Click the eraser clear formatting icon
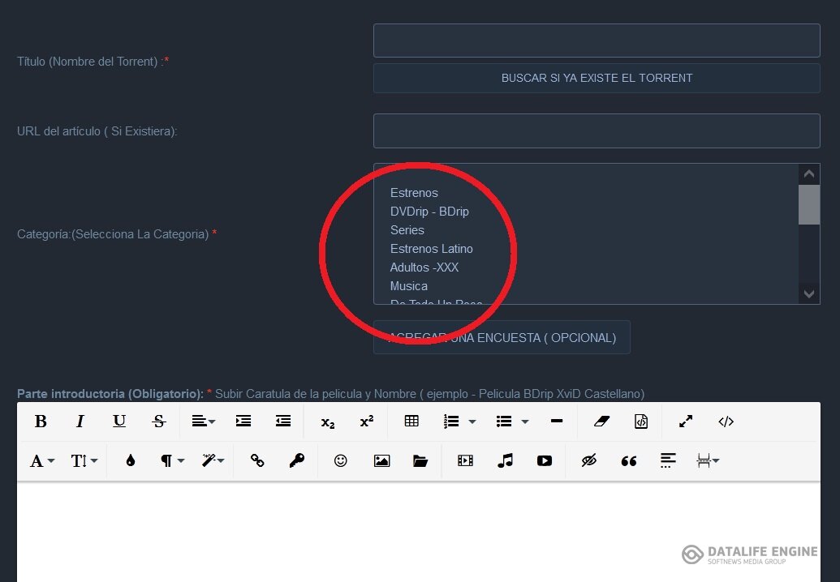Screen dimensions: 840x582 point(601,422)
